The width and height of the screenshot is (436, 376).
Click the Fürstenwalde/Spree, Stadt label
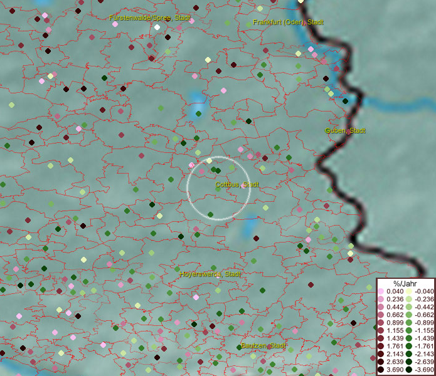(x=151, y=18)
